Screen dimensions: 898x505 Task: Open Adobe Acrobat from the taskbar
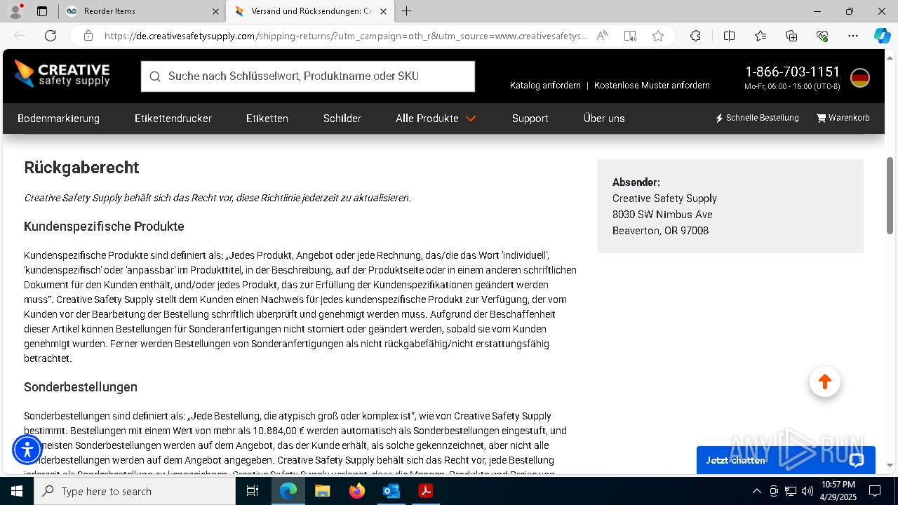point(425,491)
